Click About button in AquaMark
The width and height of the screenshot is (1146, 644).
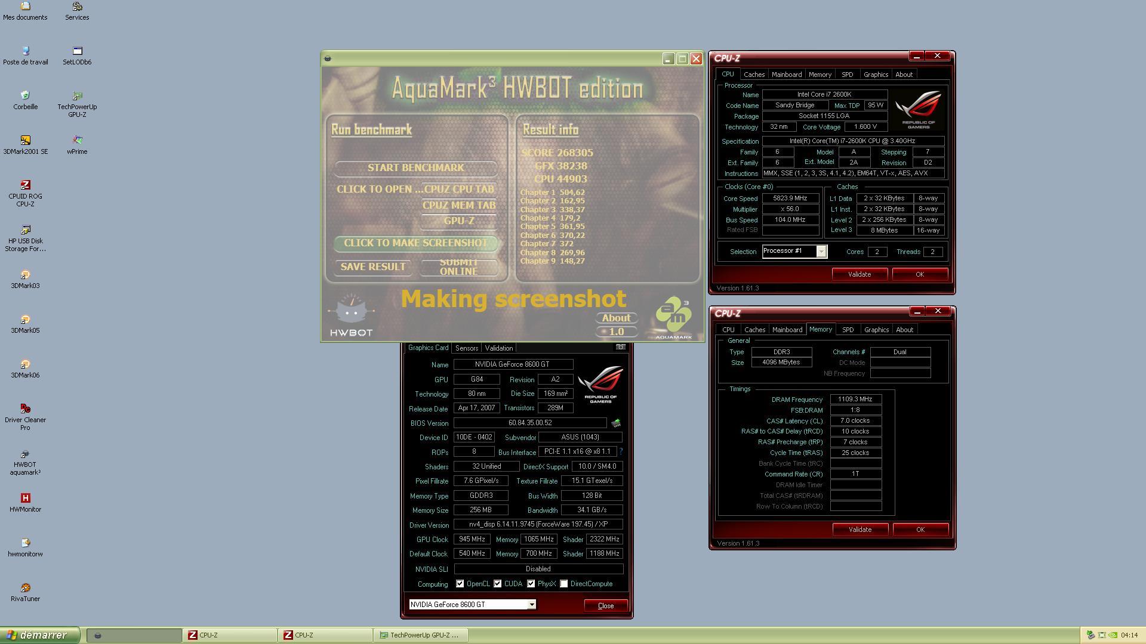(616, 318)
